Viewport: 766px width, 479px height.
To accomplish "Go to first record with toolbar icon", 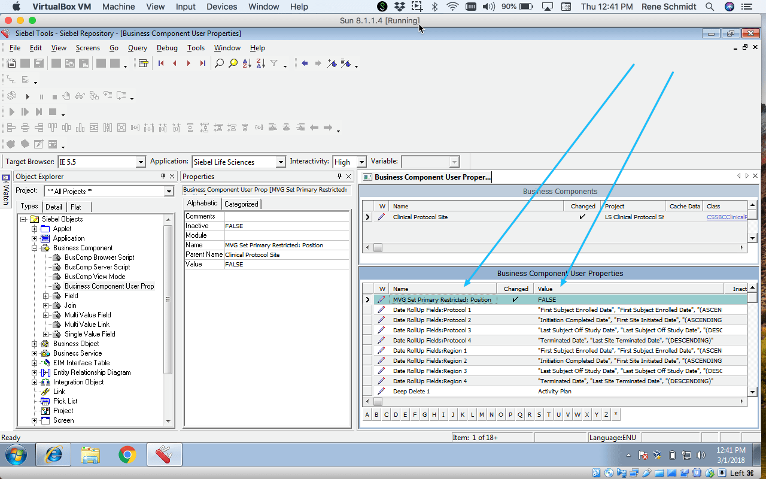I will 161,63.
